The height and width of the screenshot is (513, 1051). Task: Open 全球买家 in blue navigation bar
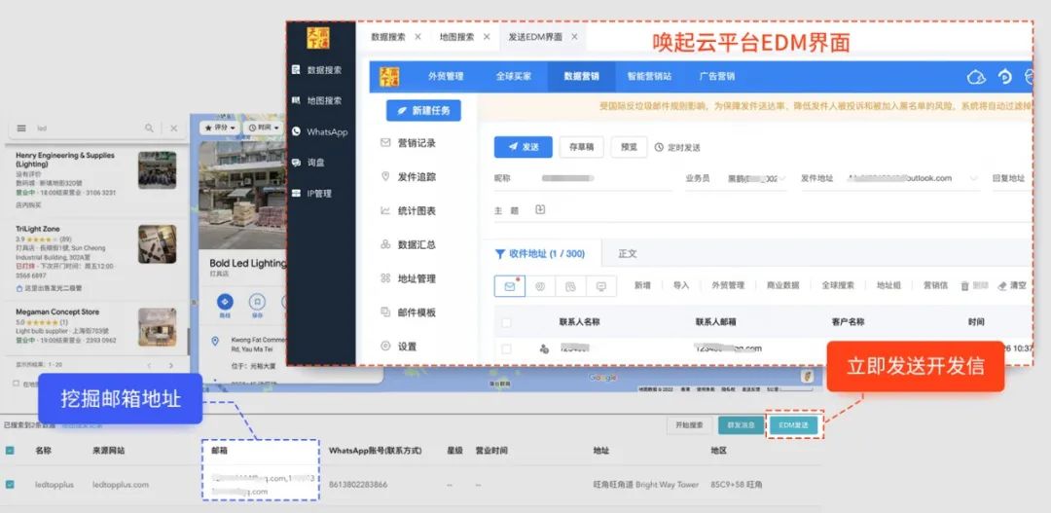[514, 77]
